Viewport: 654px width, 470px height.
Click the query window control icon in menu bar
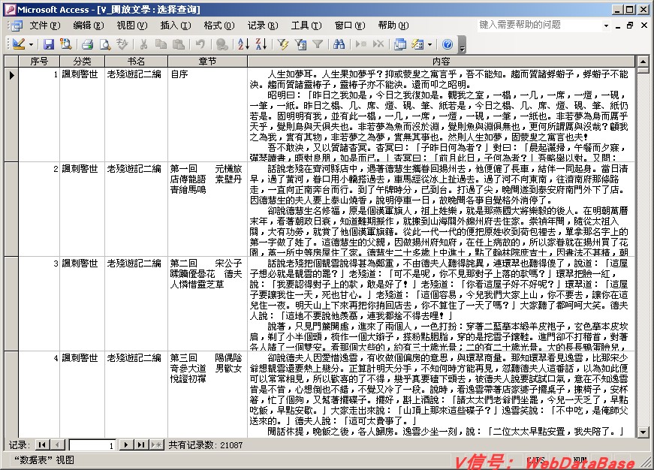click(17, 26)
